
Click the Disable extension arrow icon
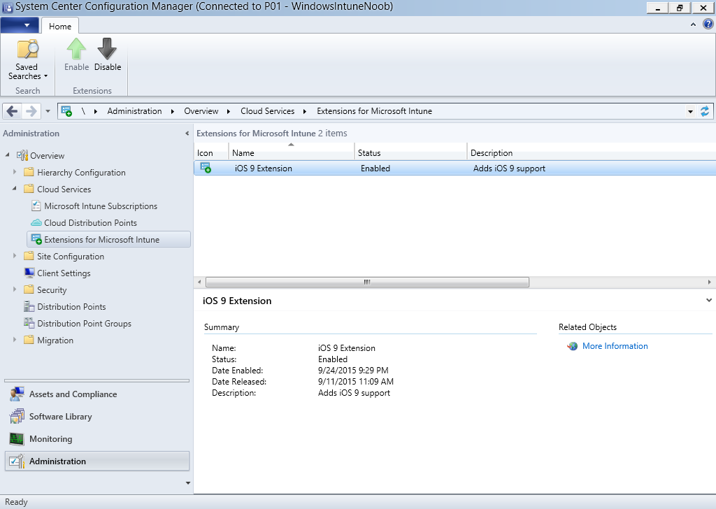pyautogui.click(x=107, y=49)
